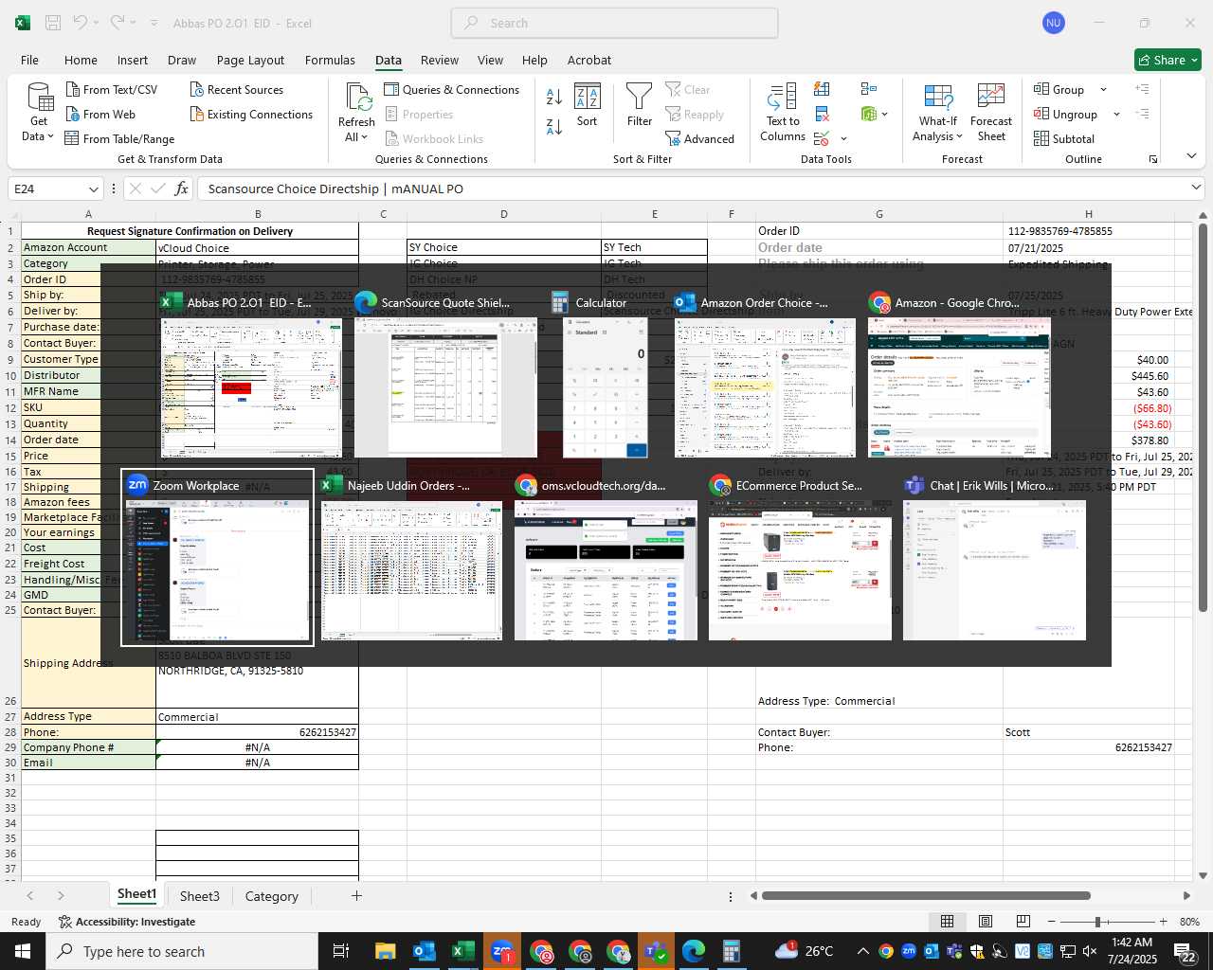Open NU account profile icon
This screenshot has width=1213, height=970.
pos(1054,23)
